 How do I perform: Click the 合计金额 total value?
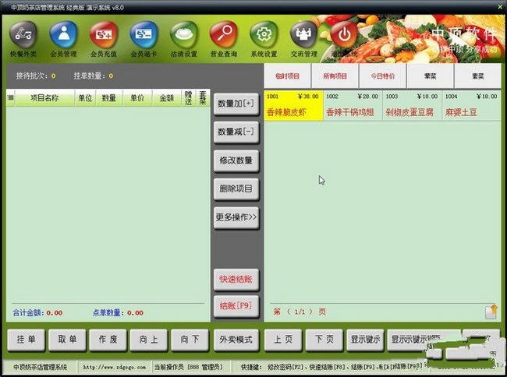tap(55, 313)
